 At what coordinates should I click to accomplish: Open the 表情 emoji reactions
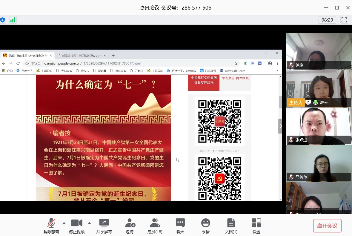(206, 226)
